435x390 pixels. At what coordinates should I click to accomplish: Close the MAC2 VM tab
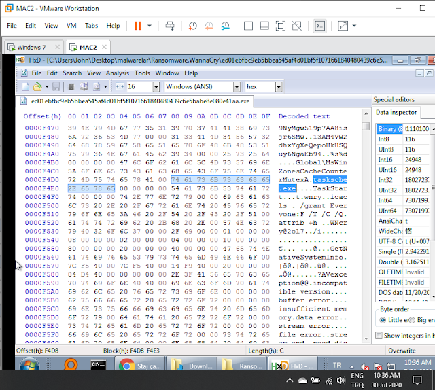(x=104, y=47)
